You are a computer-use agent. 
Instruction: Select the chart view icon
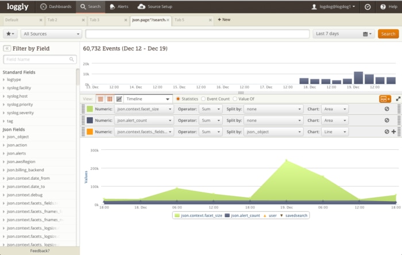[119, 99]
